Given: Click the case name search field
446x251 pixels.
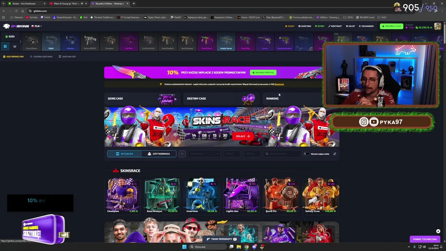Looking at the screenshot, I should click(x=282, y=154).
